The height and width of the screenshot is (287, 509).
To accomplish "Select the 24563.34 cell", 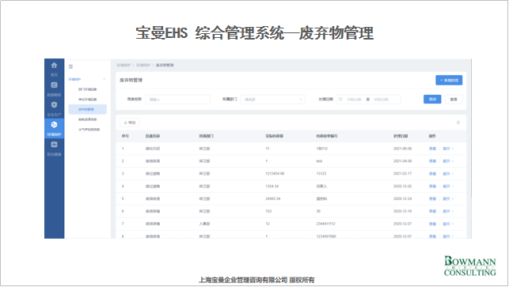I will coord(273,198).
